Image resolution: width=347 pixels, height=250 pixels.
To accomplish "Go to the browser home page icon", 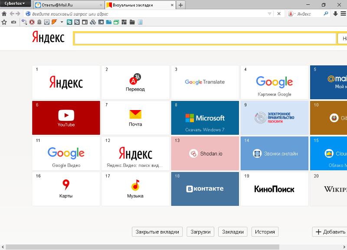I will pyautogui.click(x=4, y=14).
